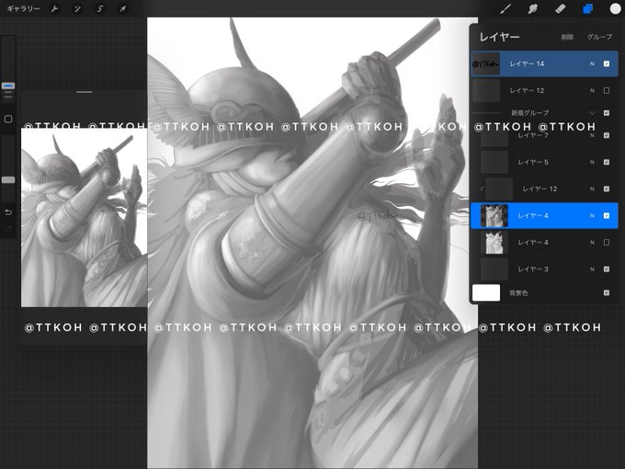Screen dimensions: 625x469
Task: Select the レイヤー 5 row
Action: 544,163
